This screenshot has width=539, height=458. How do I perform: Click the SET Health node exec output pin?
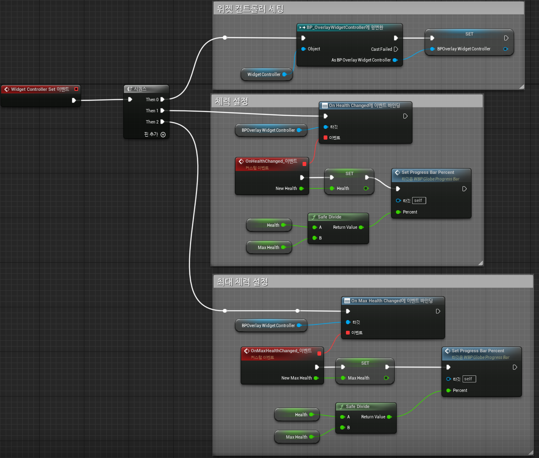coord(367,178)
